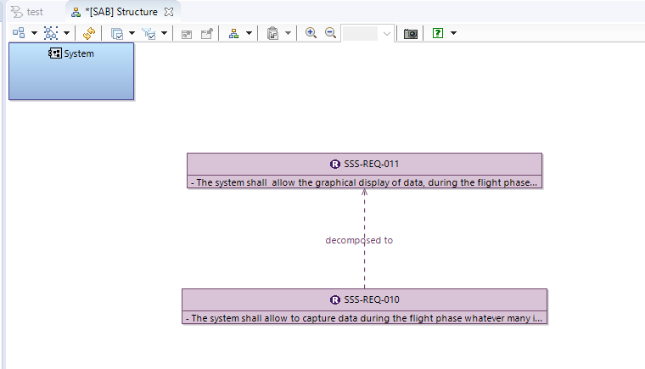This screenshot has height=369, width=645.
Task: Click the Filters funnel icon
Action: coord(149,33)
